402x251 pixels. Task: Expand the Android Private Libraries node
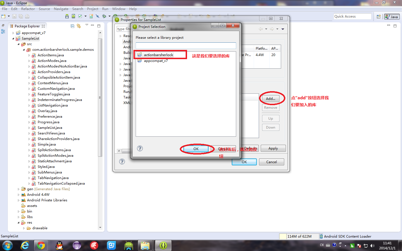click(18, 200)
